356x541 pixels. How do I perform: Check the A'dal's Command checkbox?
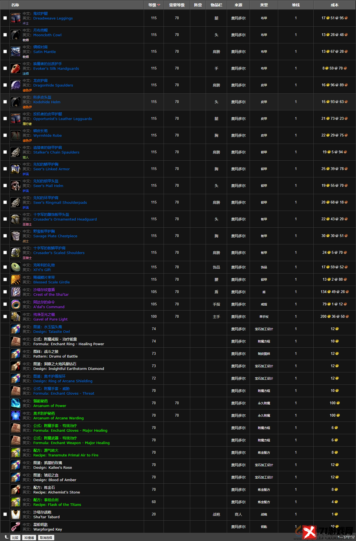coord(5,304)
